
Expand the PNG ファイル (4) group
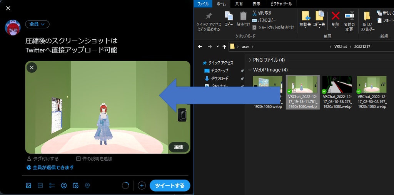pyautogui.click(x=250, y=60)
